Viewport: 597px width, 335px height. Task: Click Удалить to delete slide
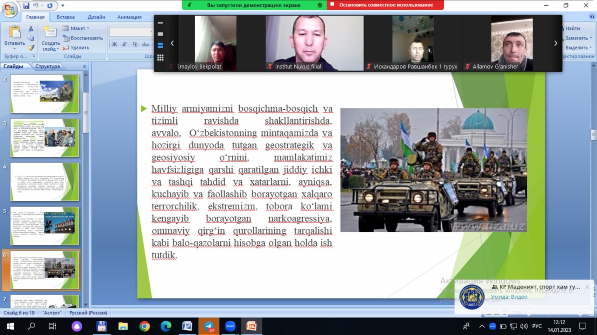click(76, 48)
